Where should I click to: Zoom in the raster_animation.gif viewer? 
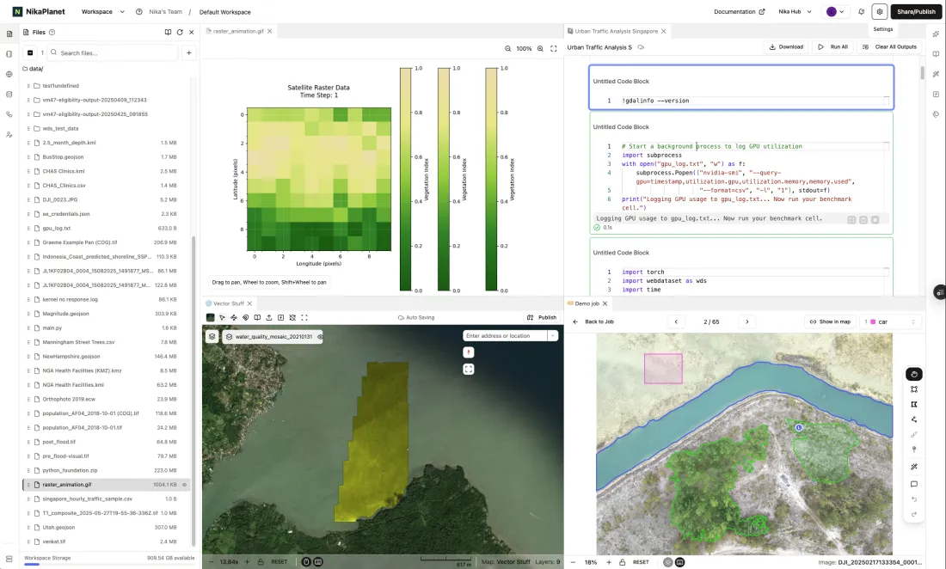[540, 48]
